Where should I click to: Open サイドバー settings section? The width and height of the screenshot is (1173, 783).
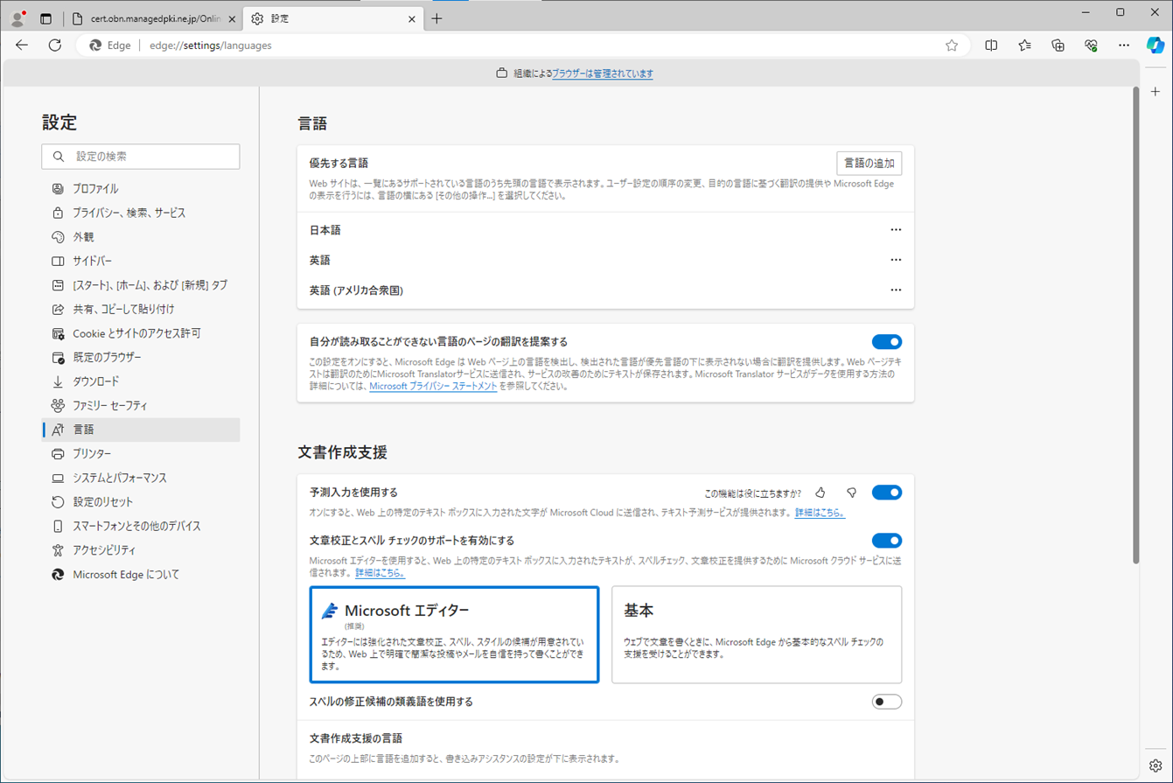coord(141,261)
